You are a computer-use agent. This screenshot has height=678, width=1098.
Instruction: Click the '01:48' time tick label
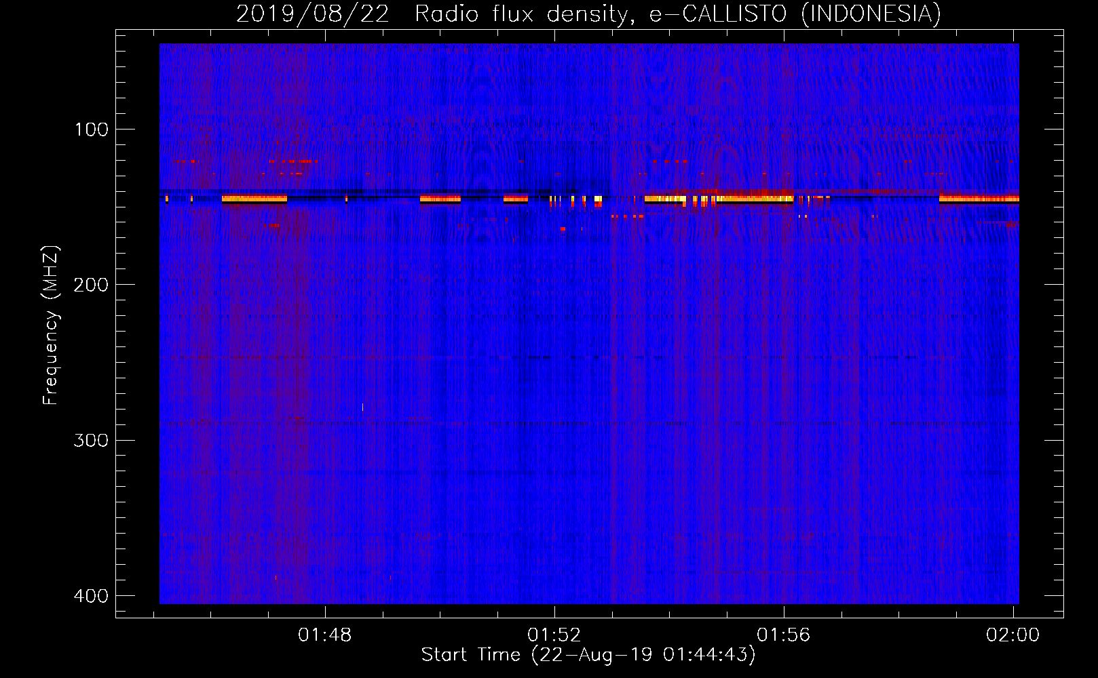(325, 635)
